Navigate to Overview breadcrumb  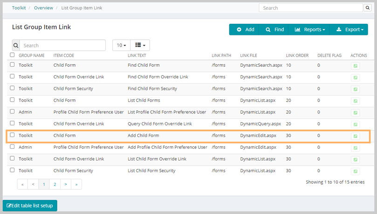[43, 8]
